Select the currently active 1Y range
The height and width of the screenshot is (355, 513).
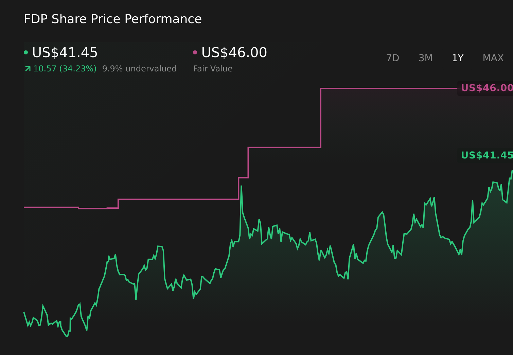[x=457, y=58]
